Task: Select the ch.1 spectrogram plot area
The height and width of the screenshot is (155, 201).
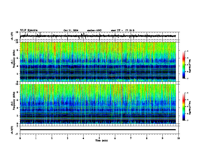Action: 98,62
